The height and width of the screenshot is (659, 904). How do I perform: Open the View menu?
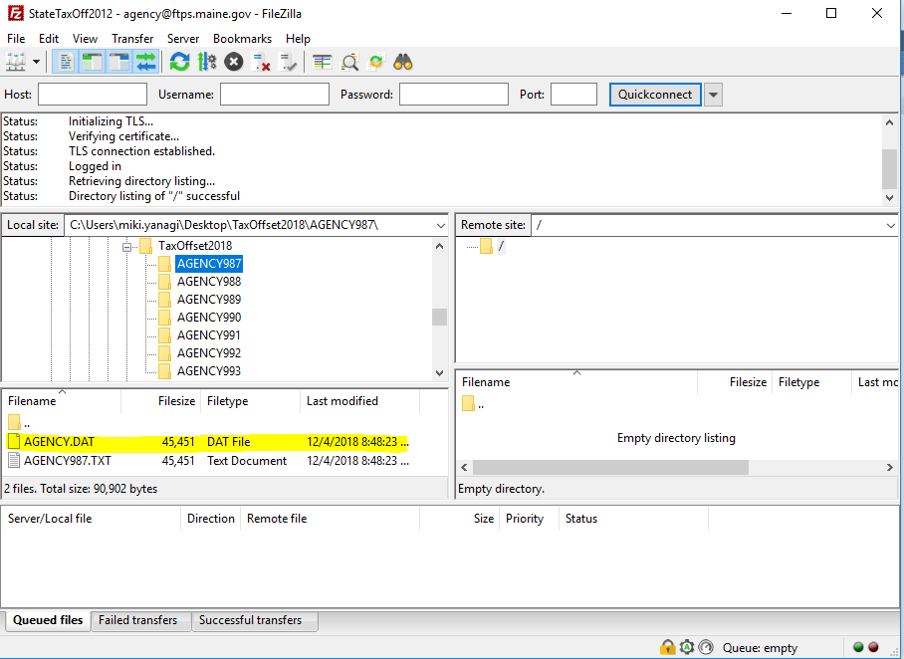pyautogui.click(x=85, y=39)
